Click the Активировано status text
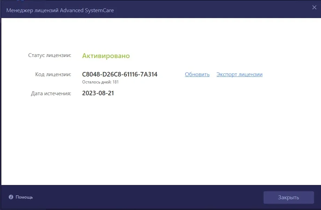 pyautogui.click(x=106, y=56)
